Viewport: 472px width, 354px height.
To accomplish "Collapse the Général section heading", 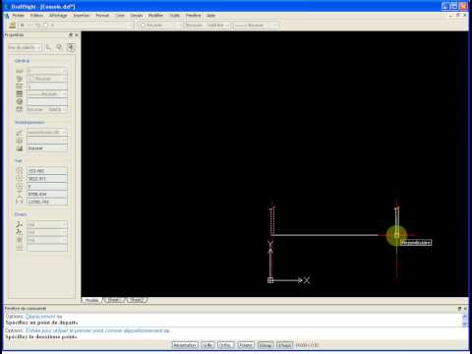I will click(x=22, y=61).
